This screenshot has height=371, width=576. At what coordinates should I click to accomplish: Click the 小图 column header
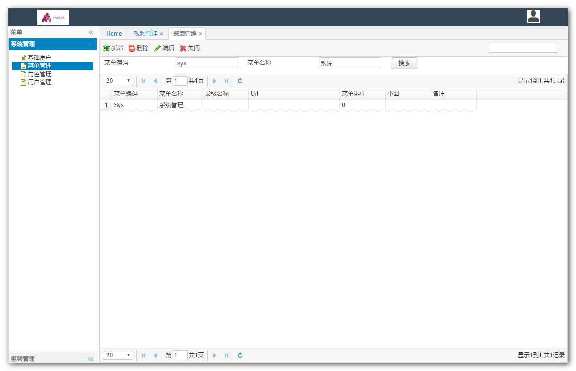pyautogui.click(x=408, y=94)
